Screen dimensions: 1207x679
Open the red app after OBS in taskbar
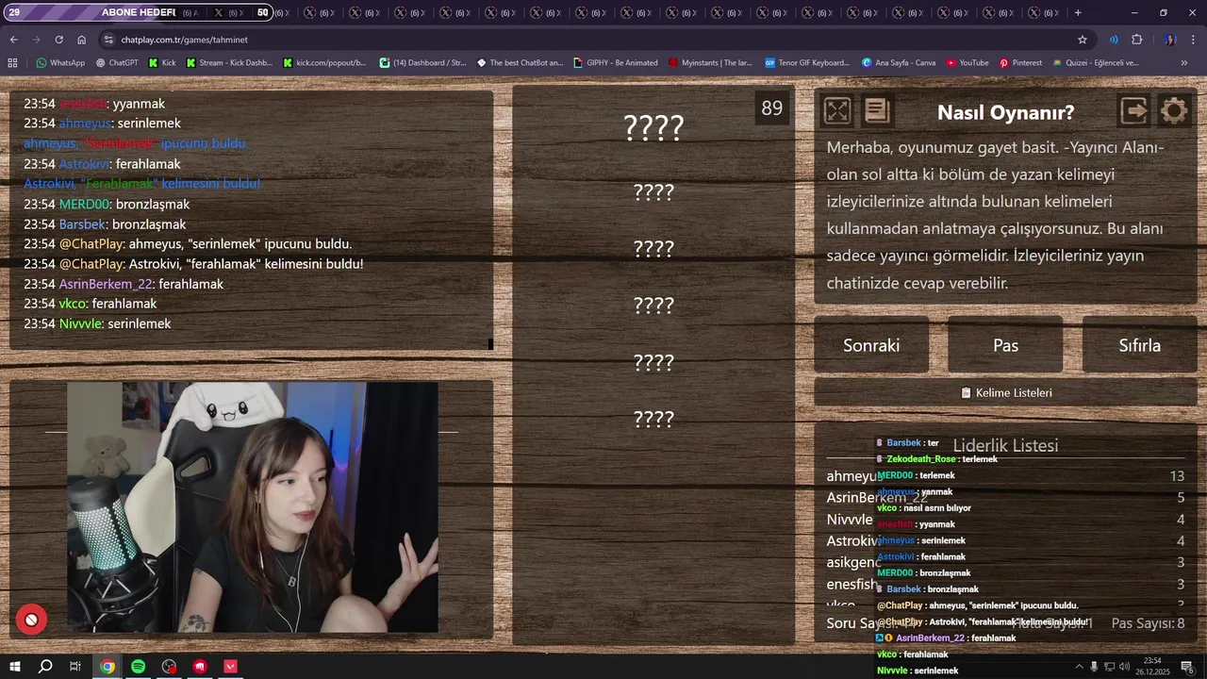click(200, 667)
